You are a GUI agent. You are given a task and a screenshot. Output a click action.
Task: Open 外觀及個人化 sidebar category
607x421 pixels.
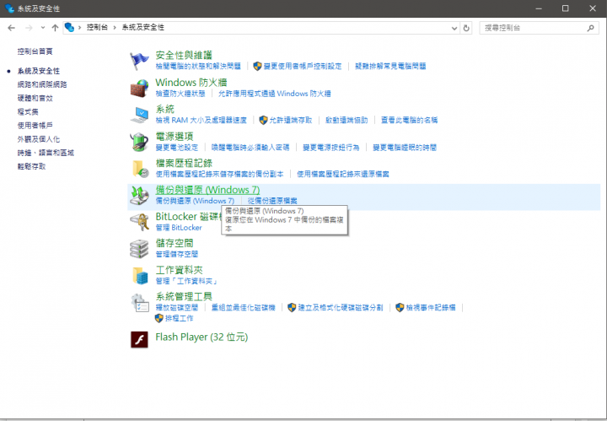click(x=38, y=139)
